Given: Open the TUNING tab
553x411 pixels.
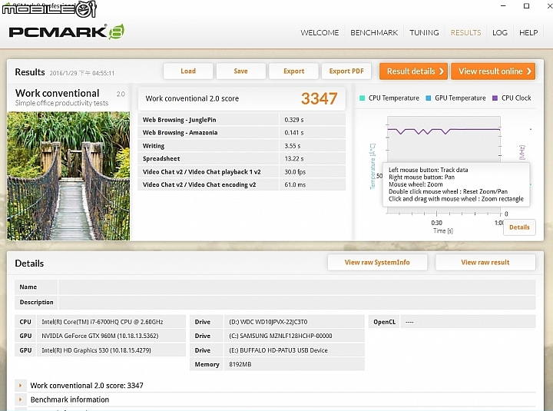Looking at the screenshot, I should (x=424, y=33).
